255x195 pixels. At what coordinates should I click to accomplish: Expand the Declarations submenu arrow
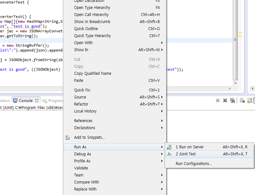click(x=162, y=128)
